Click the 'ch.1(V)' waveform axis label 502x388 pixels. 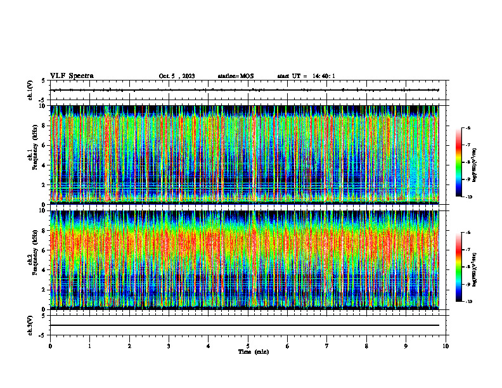coord(30,90)
